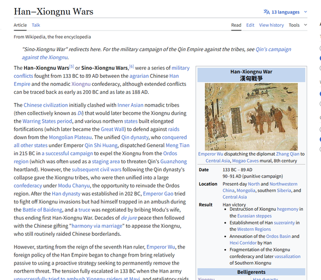Open Qin's campaign against the Xiongnu link

pyautogui.click(x=273, y=50)
